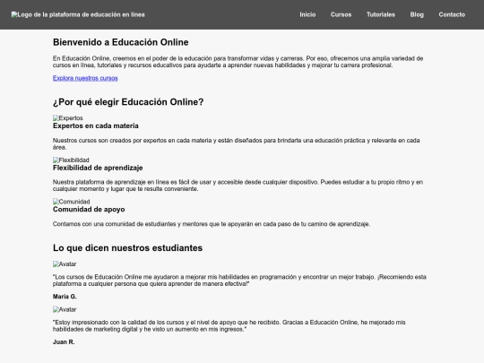Click the testimonial quote starting 'Los cursos de Educación'
This screenshot has height=363, width=484.
[239, 281]
